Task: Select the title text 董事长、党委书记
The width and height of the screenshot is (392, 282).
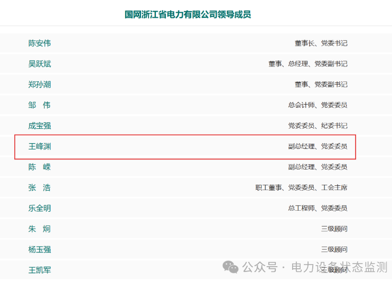Action: tap(321, 43)
